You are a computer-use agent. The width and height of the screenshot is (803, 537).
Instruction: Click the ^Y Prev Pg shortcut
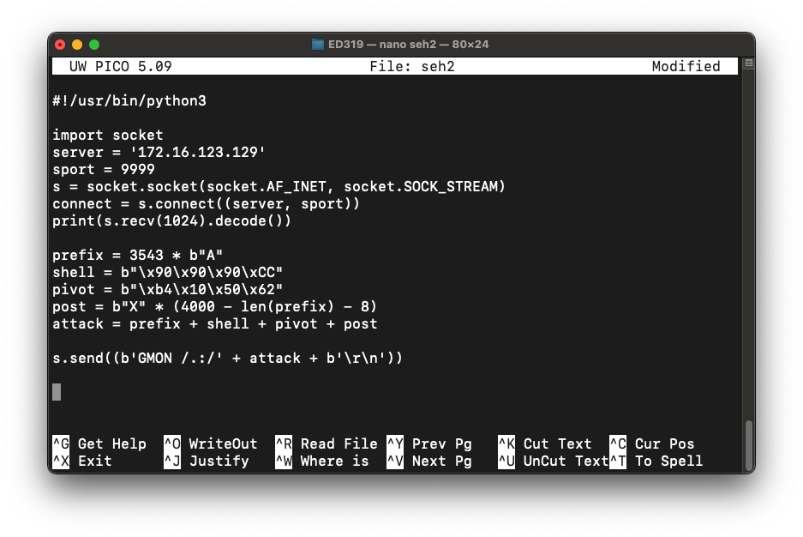click(429, 443)
